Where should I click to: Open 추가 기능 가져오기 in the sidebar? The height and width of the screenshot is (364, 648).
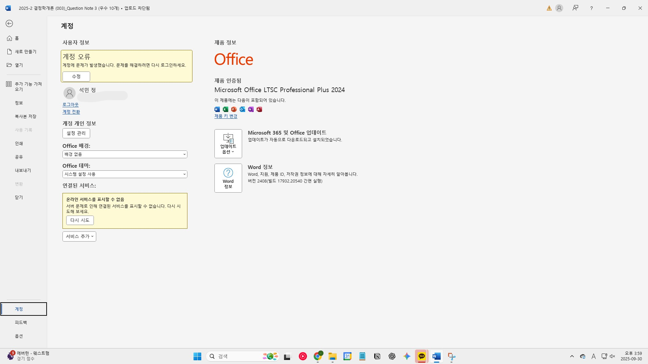23,87
